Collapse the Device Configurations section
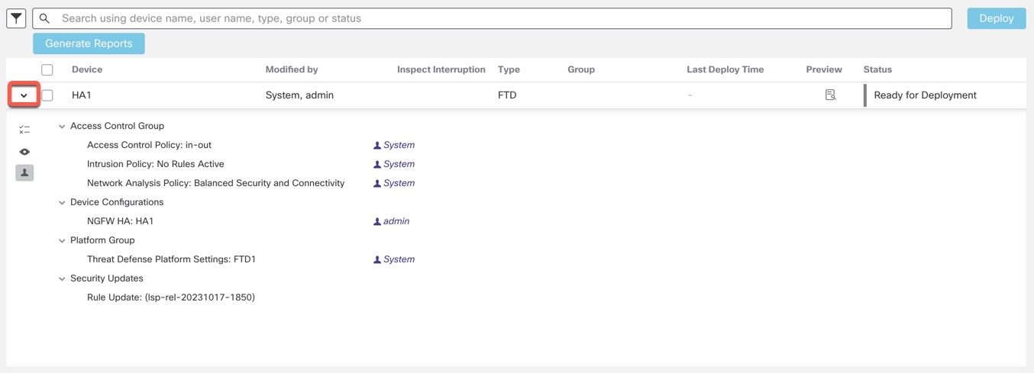The image size is (1034, 373). click(62, 203)
